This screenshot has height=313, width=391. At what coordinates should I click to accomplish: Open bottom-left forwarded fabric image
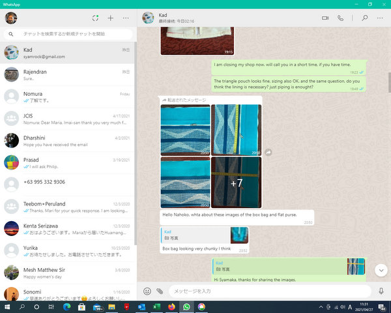[x=186, y=183]
